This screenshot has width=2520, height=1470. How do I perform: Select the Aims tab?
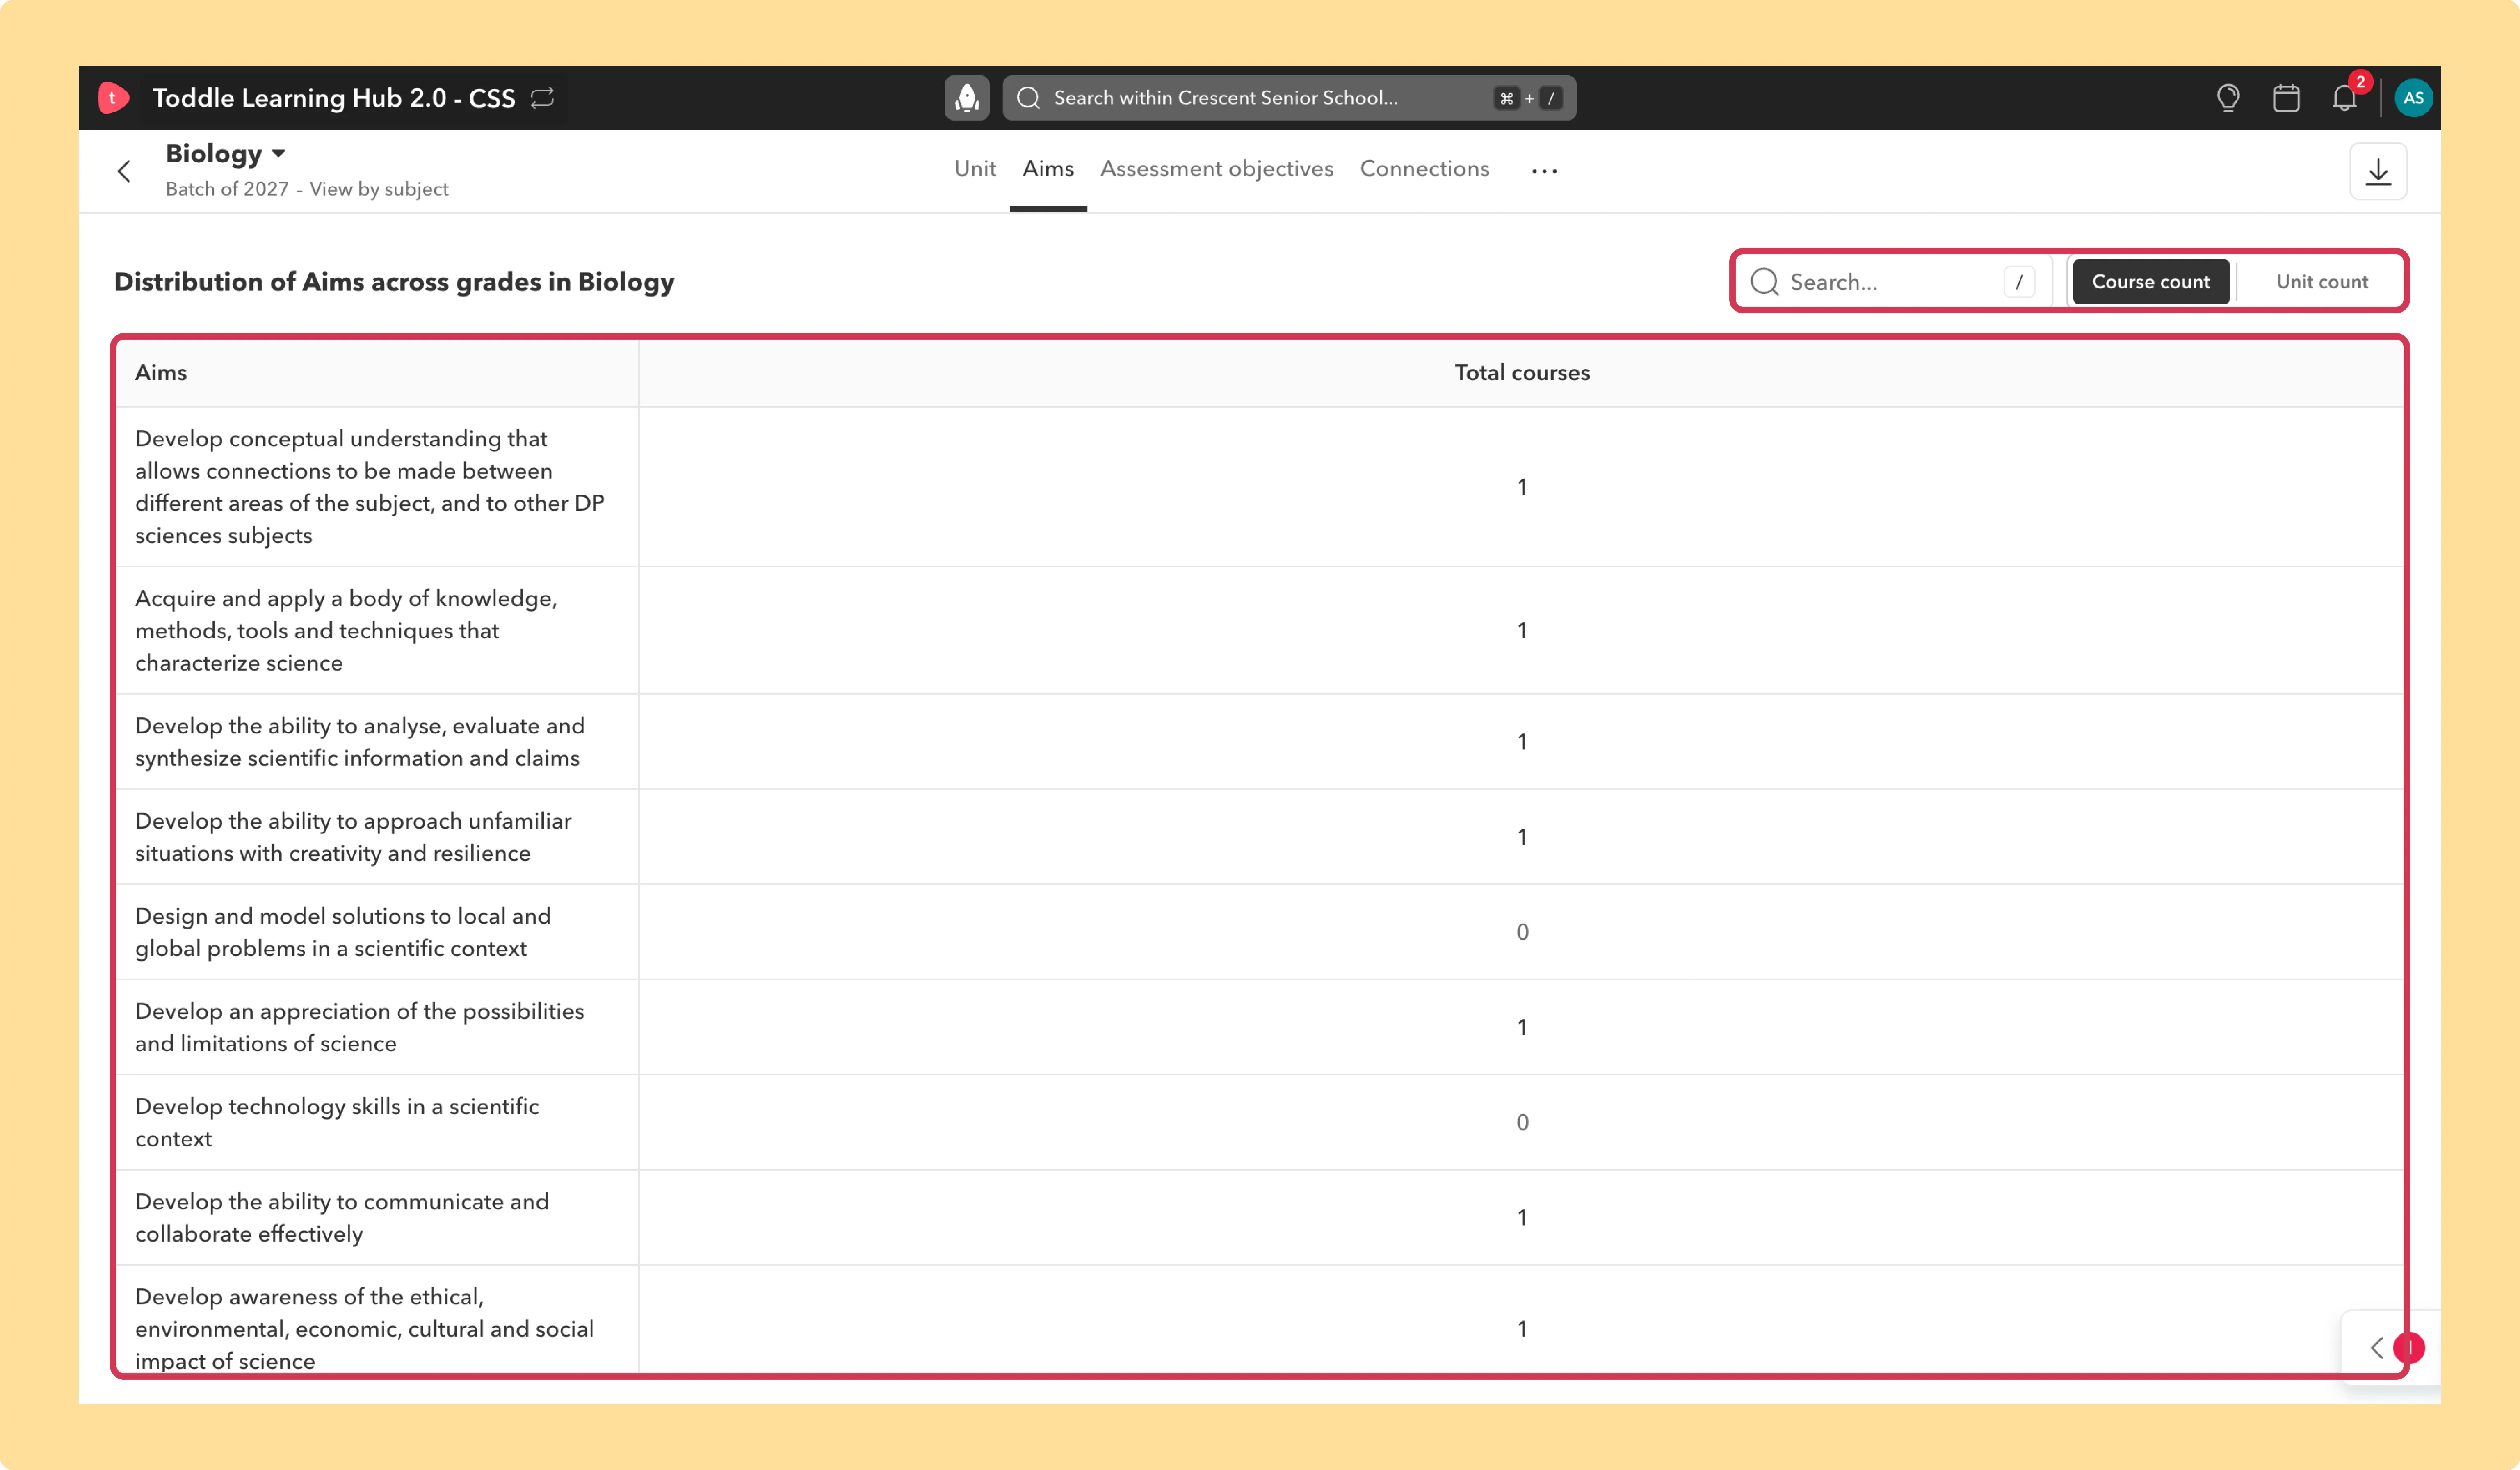1048,169
